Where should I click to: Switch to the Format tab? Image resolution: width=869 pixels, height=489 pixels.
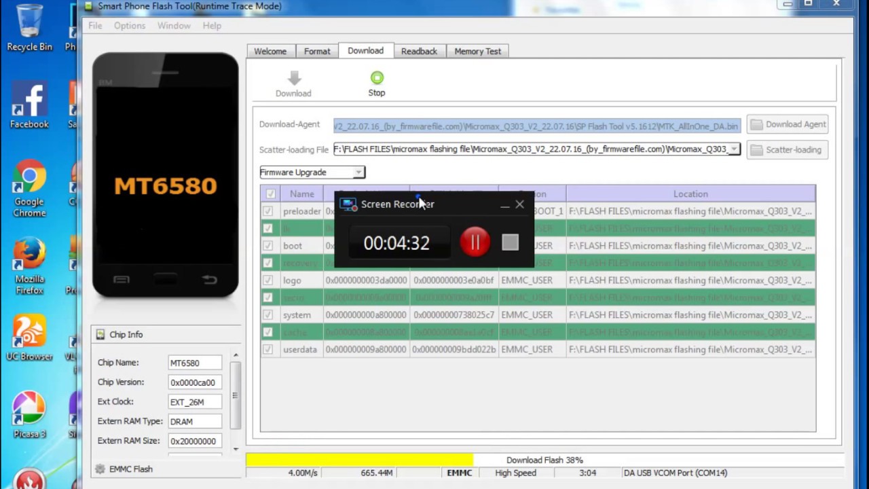317,52
